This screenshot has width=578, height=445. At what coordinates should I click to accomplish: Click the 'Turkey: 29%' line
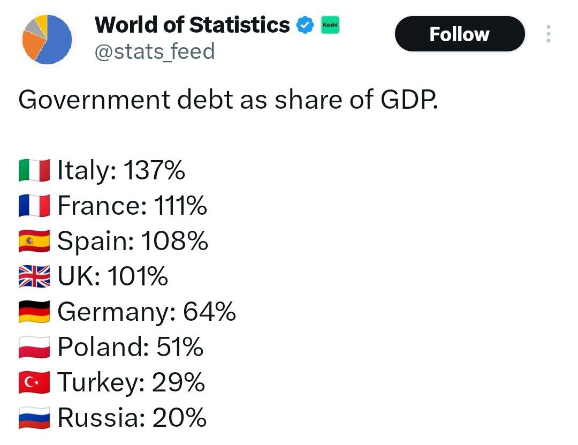[x=131, y=383]
